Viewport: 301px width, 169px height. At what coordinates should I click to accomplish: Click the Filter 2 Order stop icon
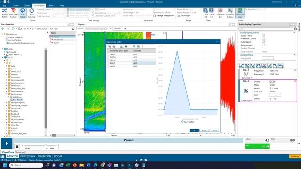point(246,91)
